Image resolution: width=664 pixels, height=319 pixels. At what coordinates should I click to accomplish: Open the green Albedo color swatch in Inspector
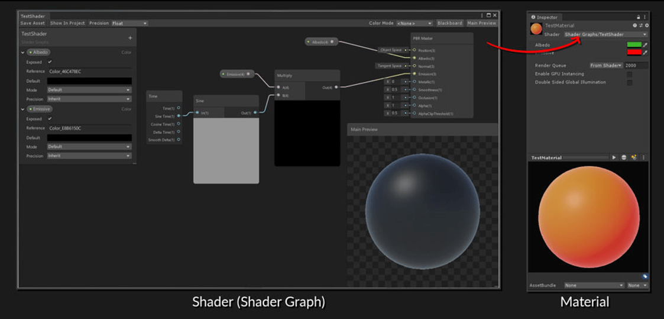click(634, 44)
